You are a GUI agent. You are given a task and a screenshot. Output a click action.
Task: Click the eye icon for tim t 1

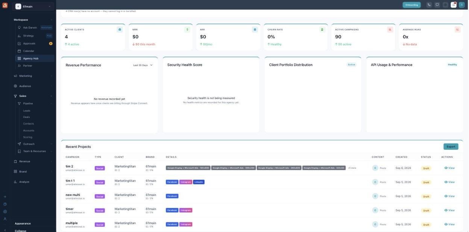(446, 182)
